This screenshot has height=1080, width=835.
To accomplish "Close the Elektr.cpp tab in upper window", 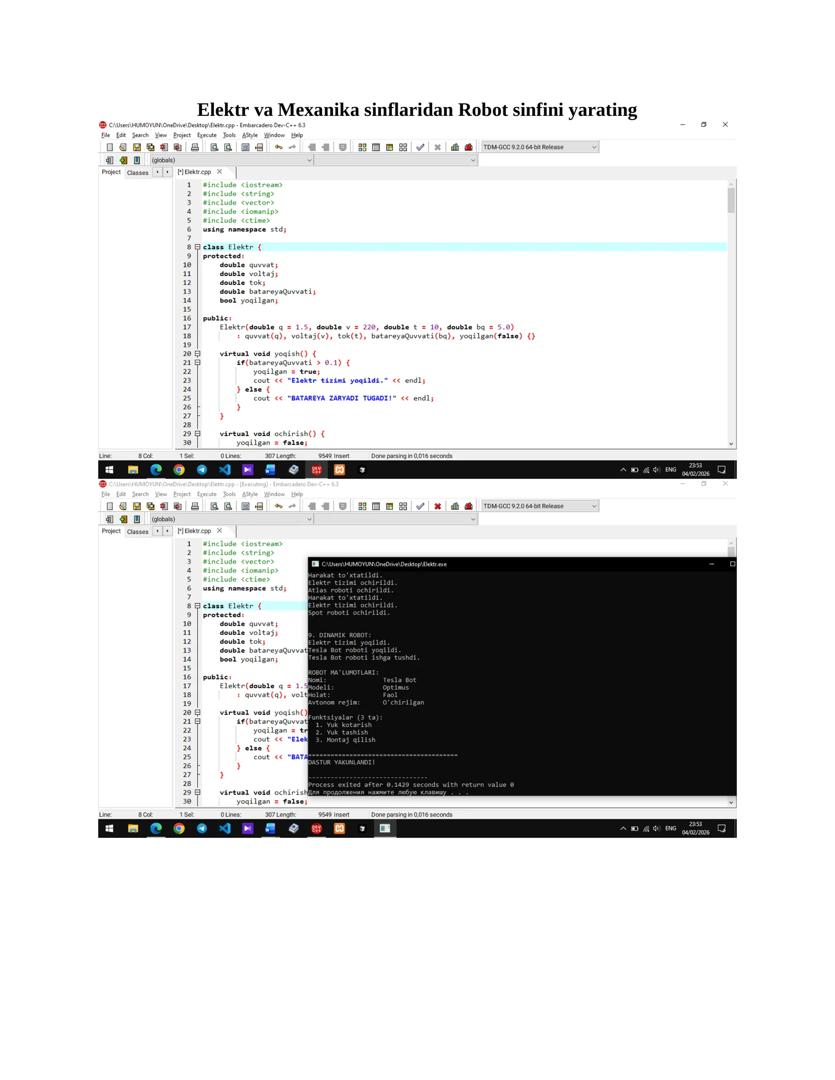I will [220, 172].
